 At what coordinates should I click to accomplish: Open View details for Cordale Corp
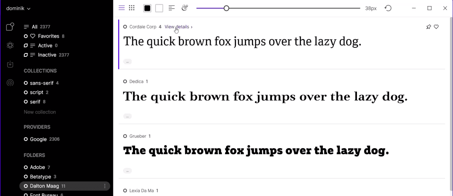178,27
